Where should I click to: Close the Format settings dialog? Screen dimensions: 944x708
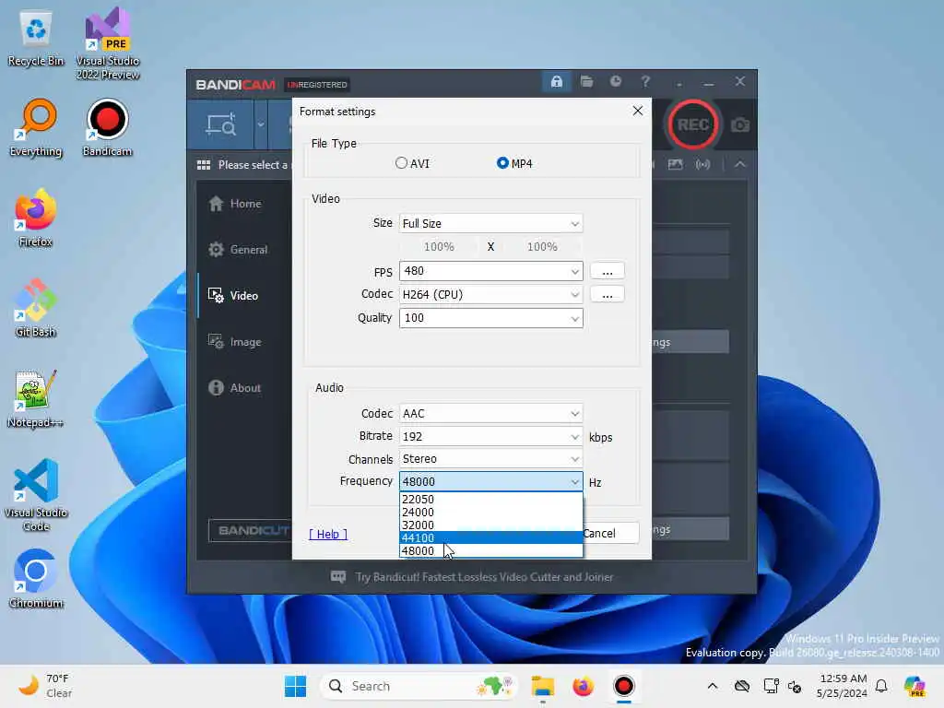(x=638, y=111)
